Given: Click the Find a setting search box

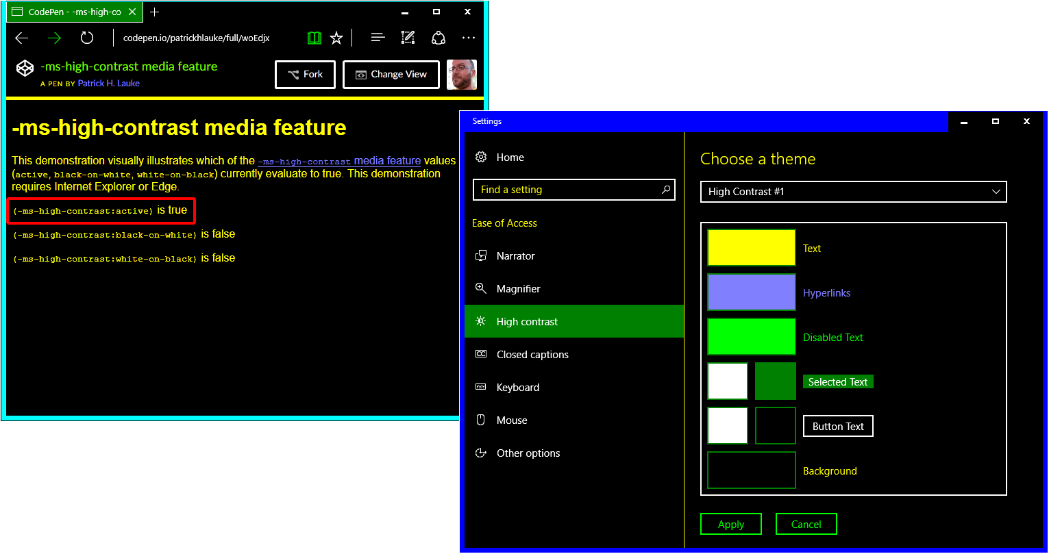Looking at the screenshot, I should [574, 190].
